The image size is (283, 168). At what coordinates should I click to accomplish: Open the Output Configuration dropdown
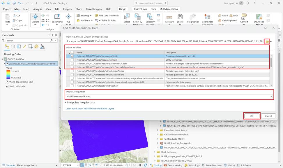point(169,96)
